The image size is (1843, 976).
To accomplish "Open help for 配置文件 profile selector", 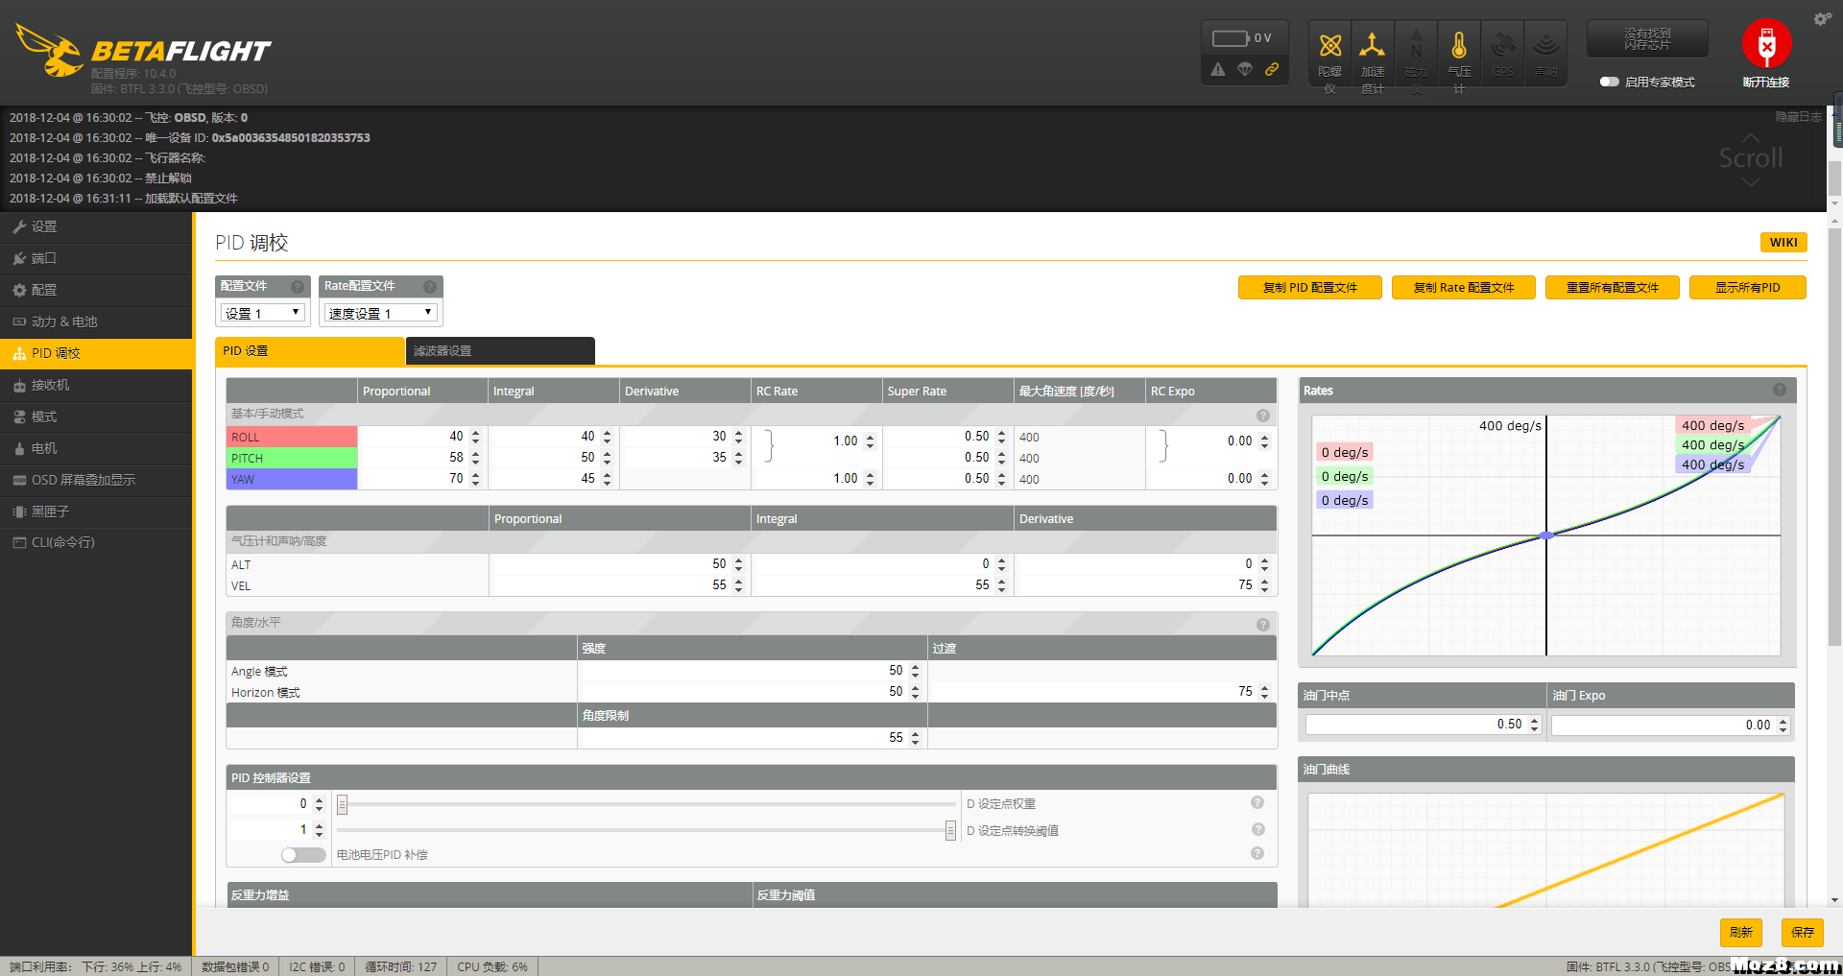I will point(298,286).
